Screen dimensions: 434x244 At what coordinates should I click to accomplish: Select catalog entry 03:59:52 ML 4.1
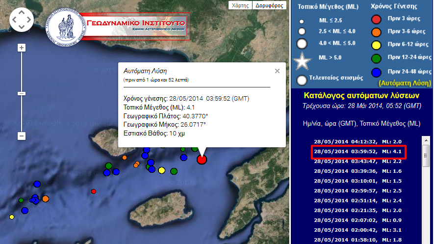click(357, 152)
